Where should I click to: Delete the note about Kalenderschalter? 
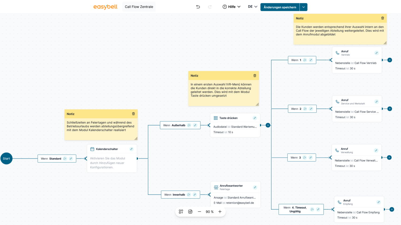tap(133, 114)
